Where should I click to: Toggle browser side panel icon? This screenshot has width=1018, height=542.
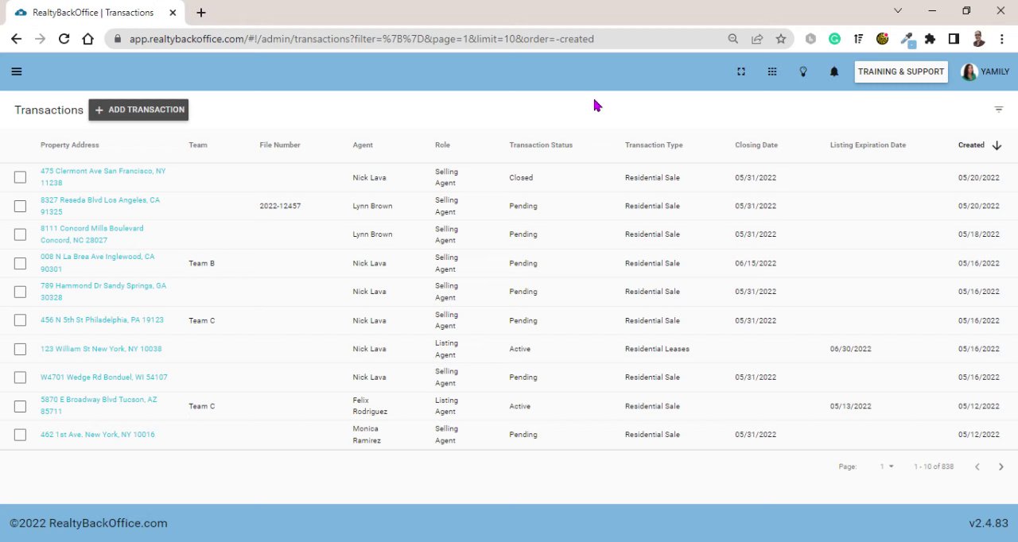click(x=954, y=38)
